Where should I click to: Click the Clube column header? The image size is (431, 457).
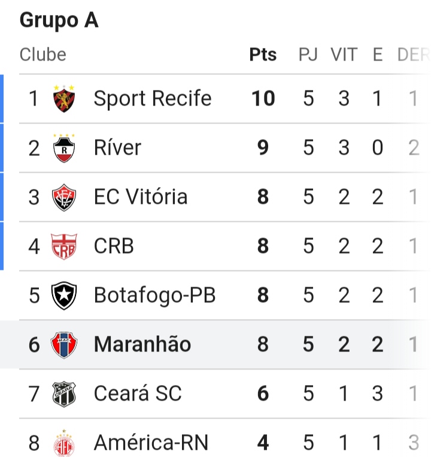tap(43, 55)
